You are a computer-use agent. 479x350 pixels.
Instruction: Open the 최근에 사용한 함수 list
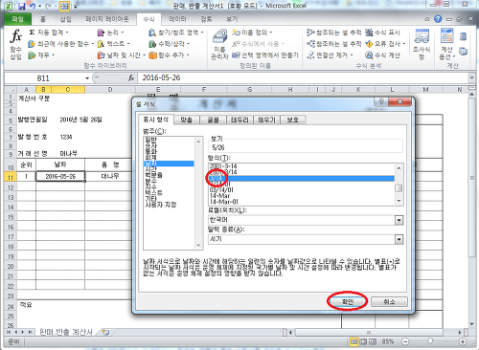pyautogui.click(x=60, y=44)
